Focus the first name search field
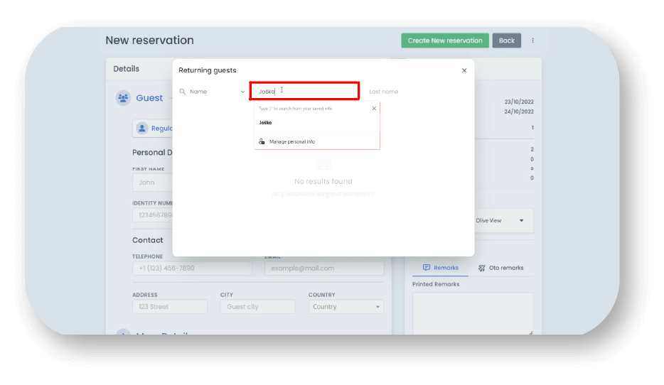The image size is (664, 385). coord(304,91)
